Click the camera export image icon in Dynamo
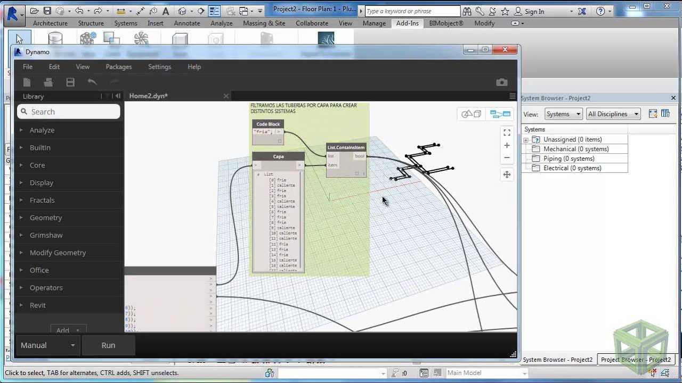 501,82
